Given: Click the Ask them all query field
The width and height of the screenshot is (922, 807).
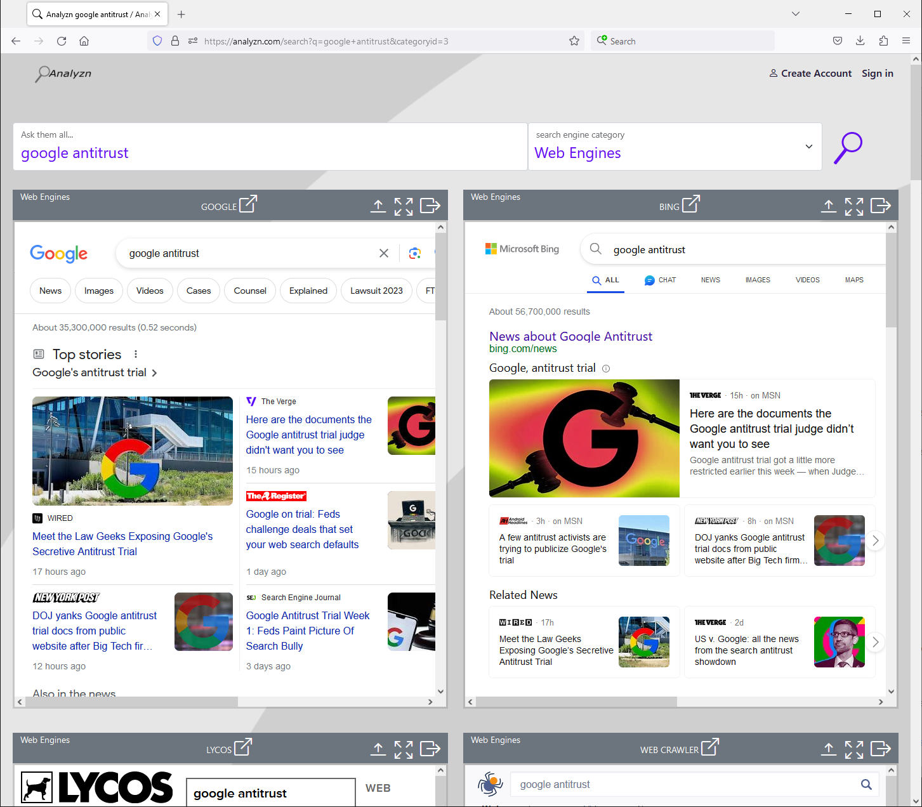Looking at the screenshot, I should [270, 147].
